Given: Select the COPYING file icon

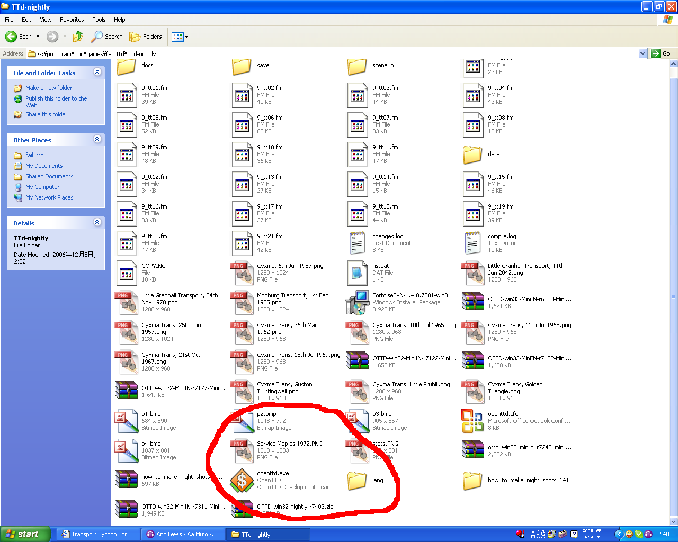Looking at the screenshot, I should click(127, 273).
